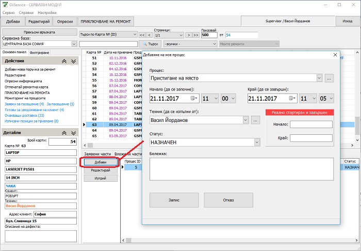Open end minutes dropdown showing 05
The width and height of the screenshot is (361, 251).
[326, 99]
